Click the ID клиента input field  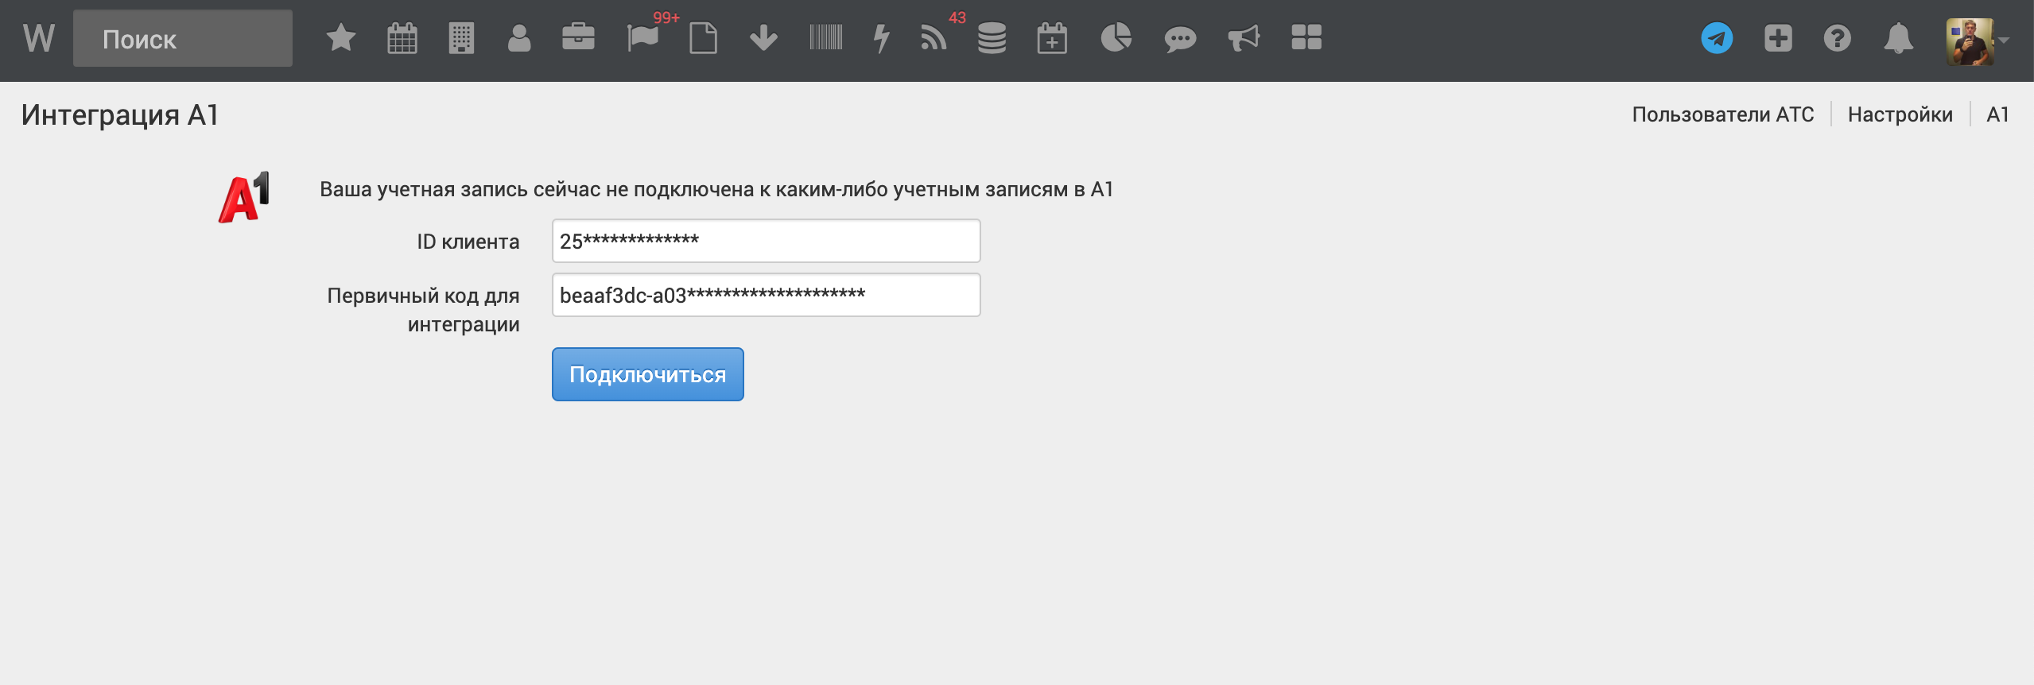click(766, 241)
